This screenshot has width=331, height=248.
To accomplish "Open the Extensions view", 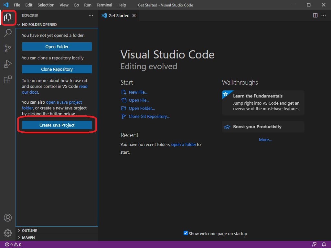I will [8, 79].
